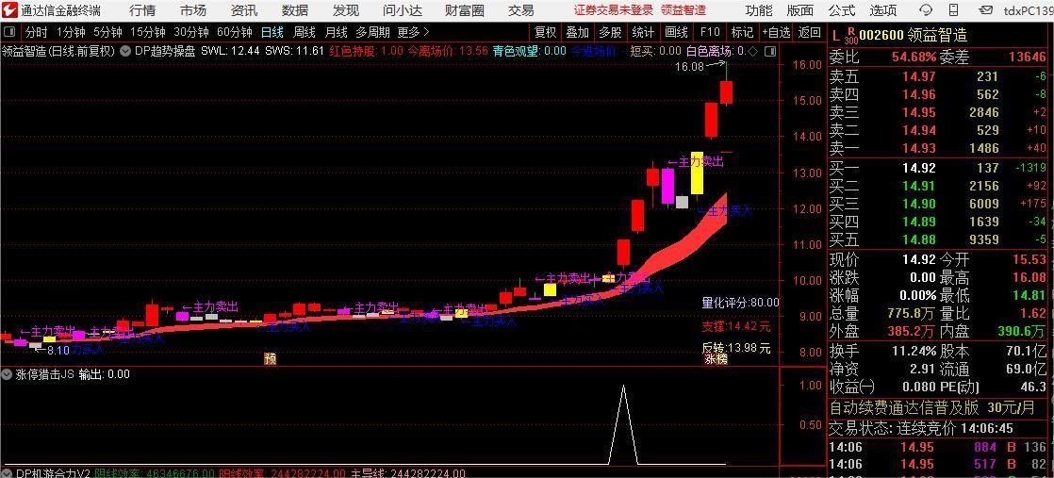Select the 月线 monthly period tab

tap(337, 32)
